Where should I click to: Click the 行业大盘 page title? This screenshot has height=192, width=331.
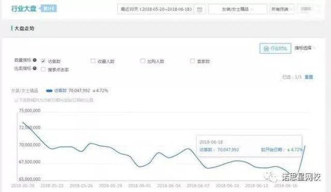click(24, 9)
